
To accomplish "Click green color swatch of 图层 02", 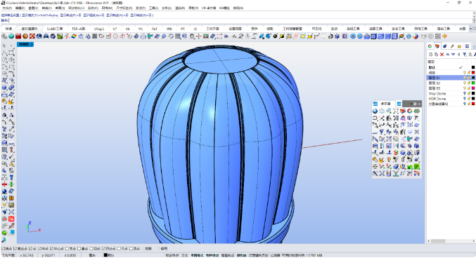I will pos(473,83).
